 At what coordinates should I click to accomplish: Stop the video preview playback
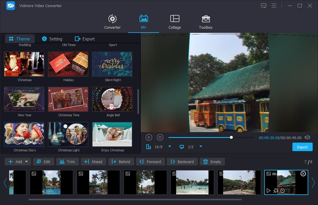pos(160,137)
